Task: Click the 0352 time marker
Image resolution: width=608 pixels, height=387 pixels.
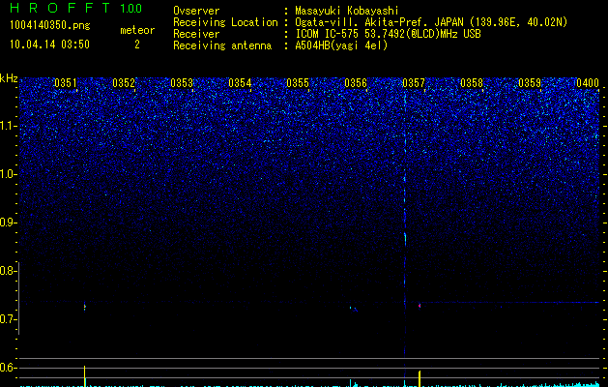Action: click(x=124, y=83)
